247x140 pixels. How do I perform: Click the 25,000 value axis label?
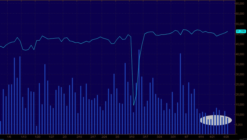pos(240,84)
